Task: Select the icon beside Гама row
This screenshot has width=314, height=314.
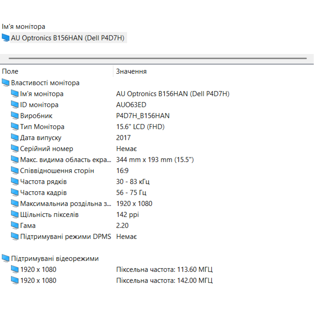Action: click(14, 225)
